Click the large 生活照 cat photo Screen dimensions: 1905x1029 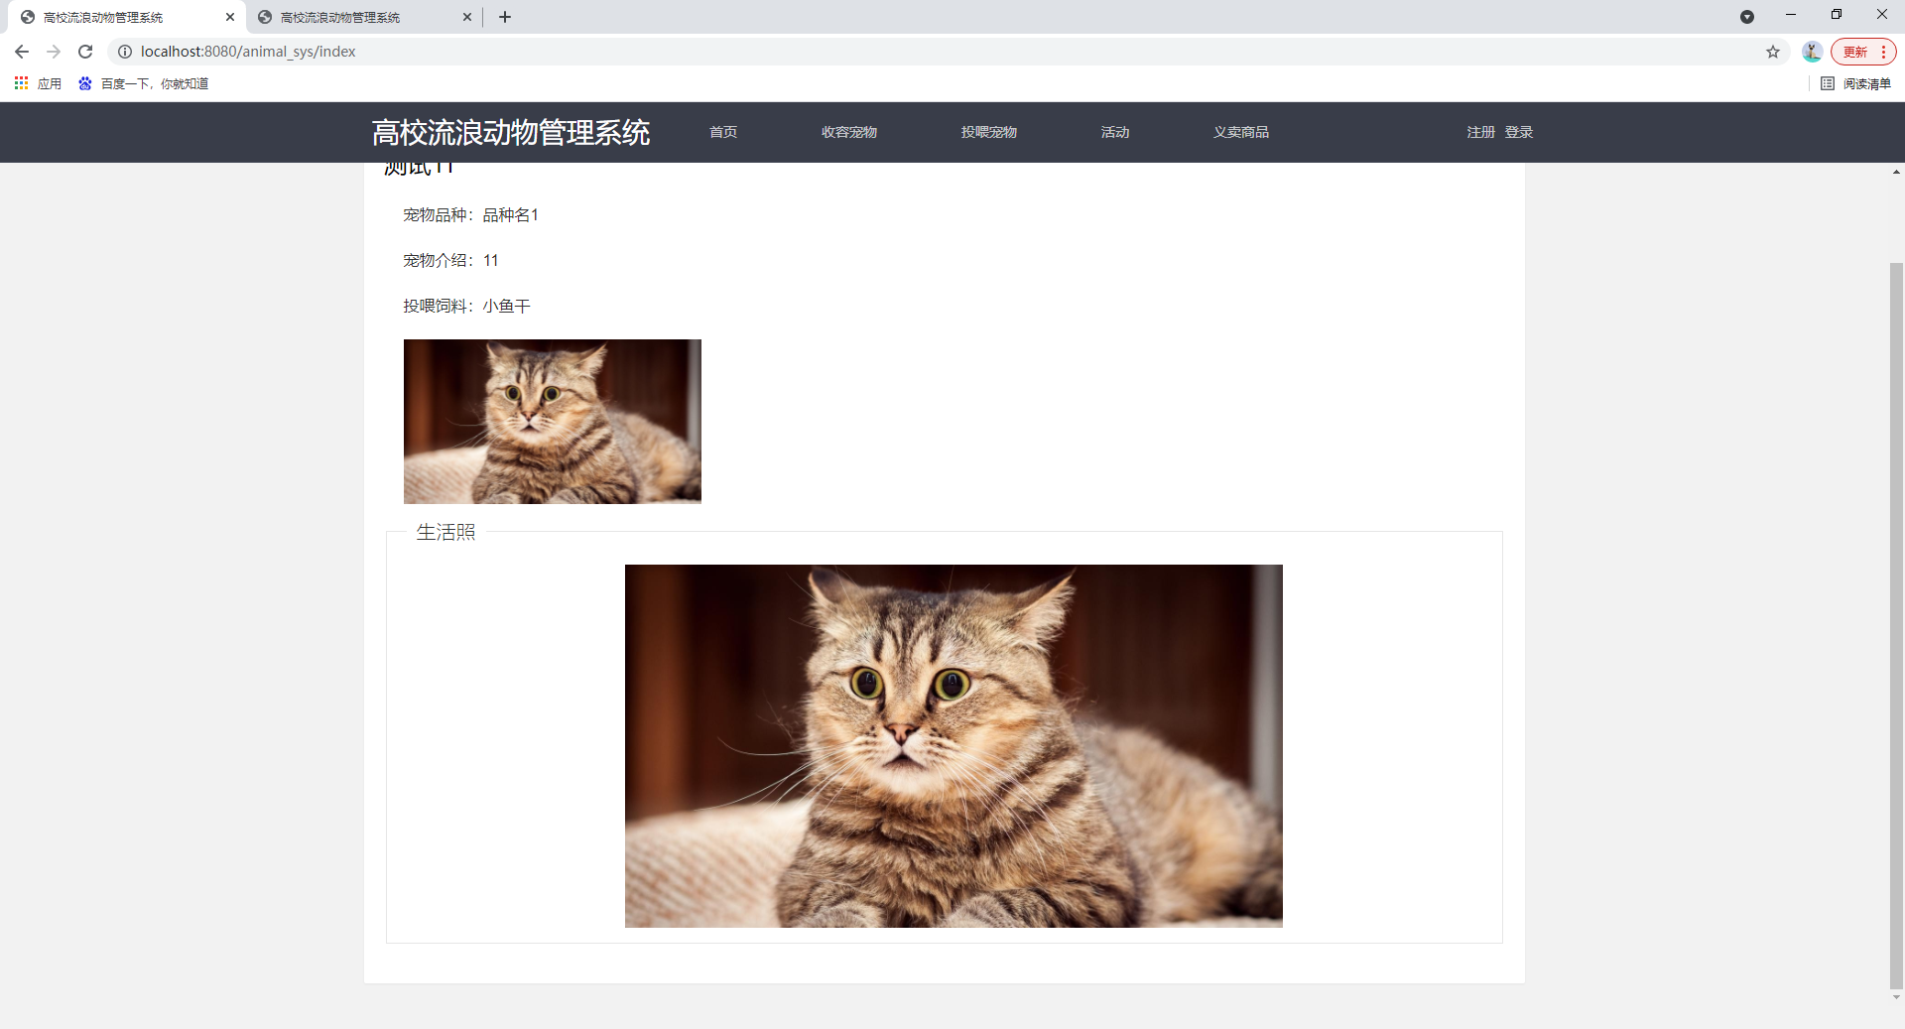[x=953, y=746]
